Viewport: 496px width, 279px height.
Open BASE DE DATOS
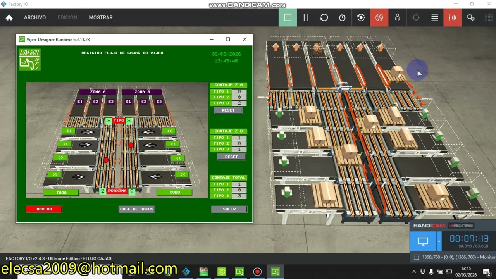pyautogui.click(x=137, y=209)
